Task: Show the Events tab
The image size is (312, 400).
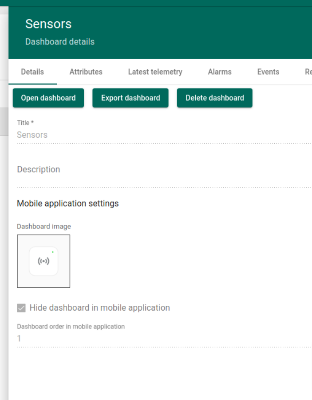Action: (x=268, y=72)
